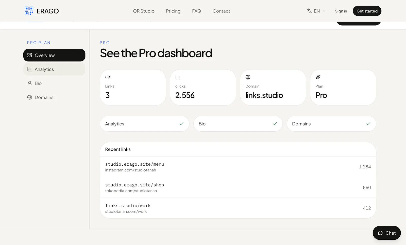Click the links.studio domain value

[264, 95]
